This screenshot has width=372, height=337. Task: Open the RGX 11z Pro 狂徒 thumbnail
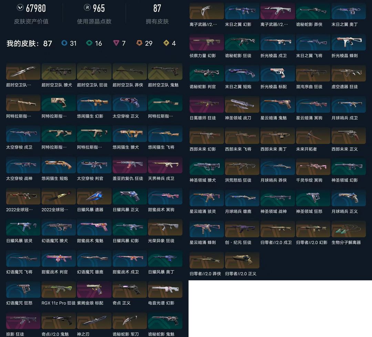coord(59,289)
